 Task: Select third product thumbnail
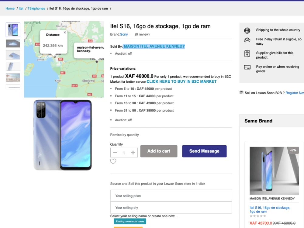(13, 55)
